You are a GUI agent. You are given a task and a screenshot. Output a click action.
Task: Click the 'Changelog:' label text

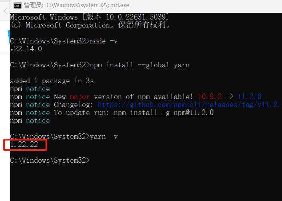(73, 105)
